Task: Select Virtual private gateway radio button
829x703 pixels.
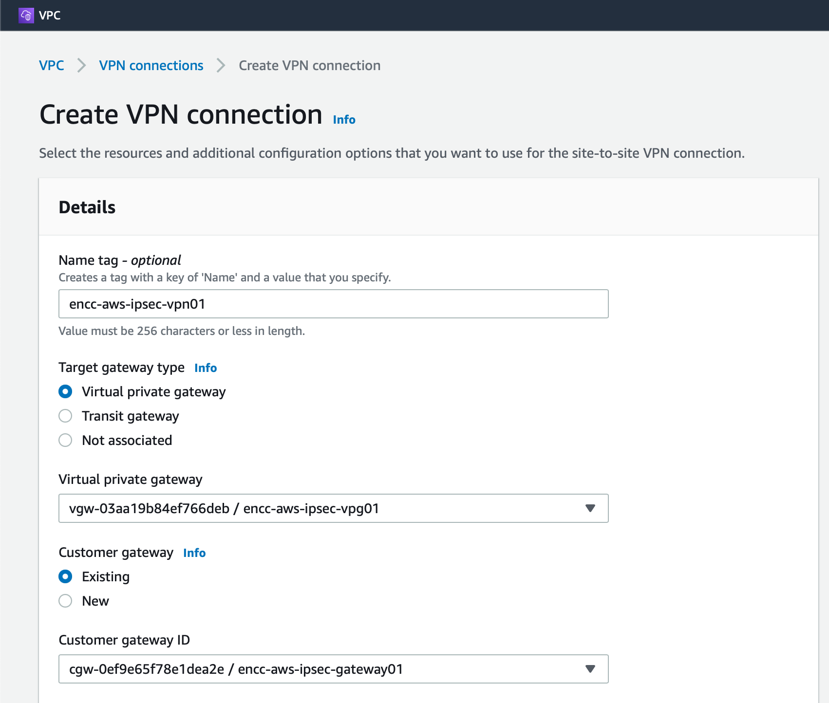Action: pyautogui.click(x=65, y=391)
